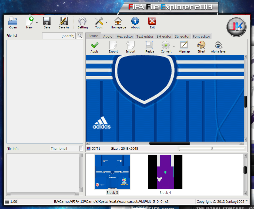Image resolution: width=254 pixels, height=209 pixels.
Task: Click the JK1002 logo badge
Action: click(236, 27)
